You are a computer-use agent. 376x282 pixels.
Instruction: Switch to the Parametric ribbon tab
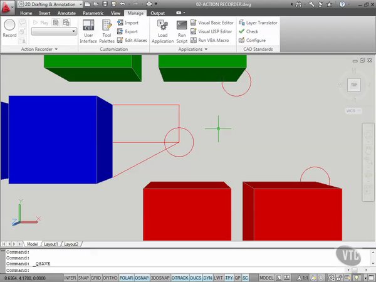pyautogui.click(x=93, y=13)
